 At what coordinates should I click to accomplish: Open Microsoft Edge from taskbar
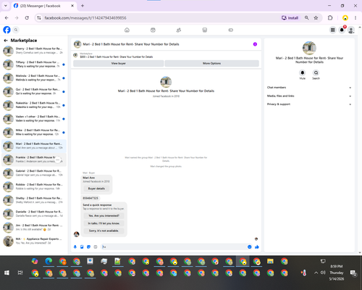coord(49,261)
